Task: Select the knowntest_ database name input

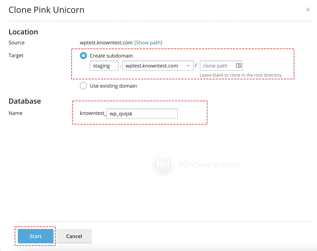Action: click(x=142, y=113)
